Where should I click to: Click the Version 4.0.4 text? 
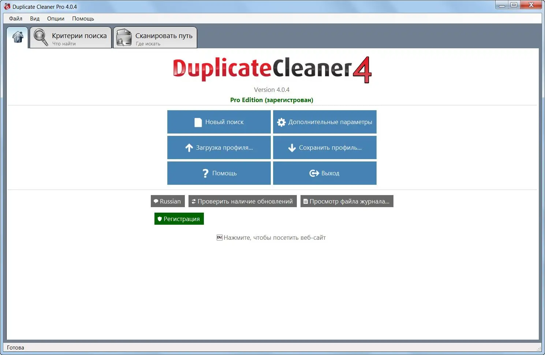click(272, 90)
